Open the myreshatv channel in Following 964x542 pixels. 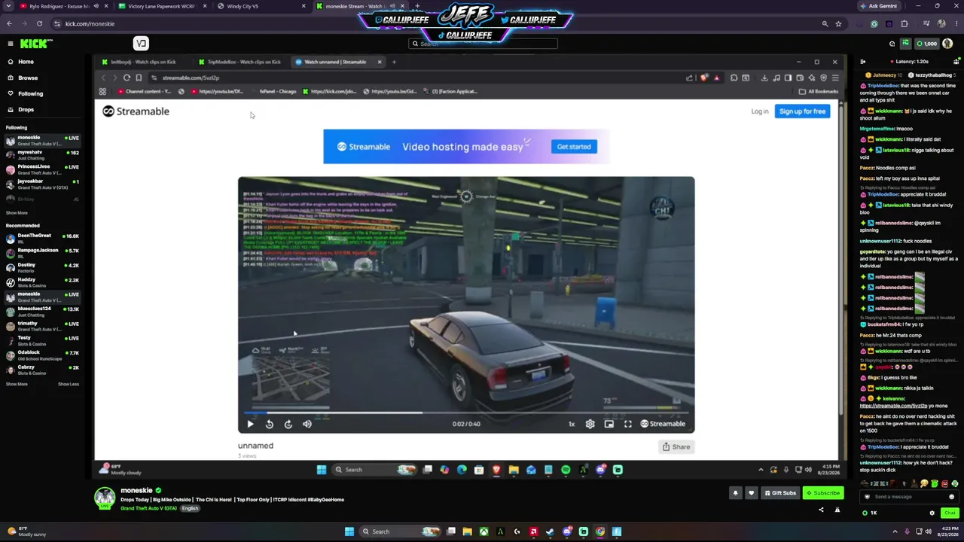[43, 155]
